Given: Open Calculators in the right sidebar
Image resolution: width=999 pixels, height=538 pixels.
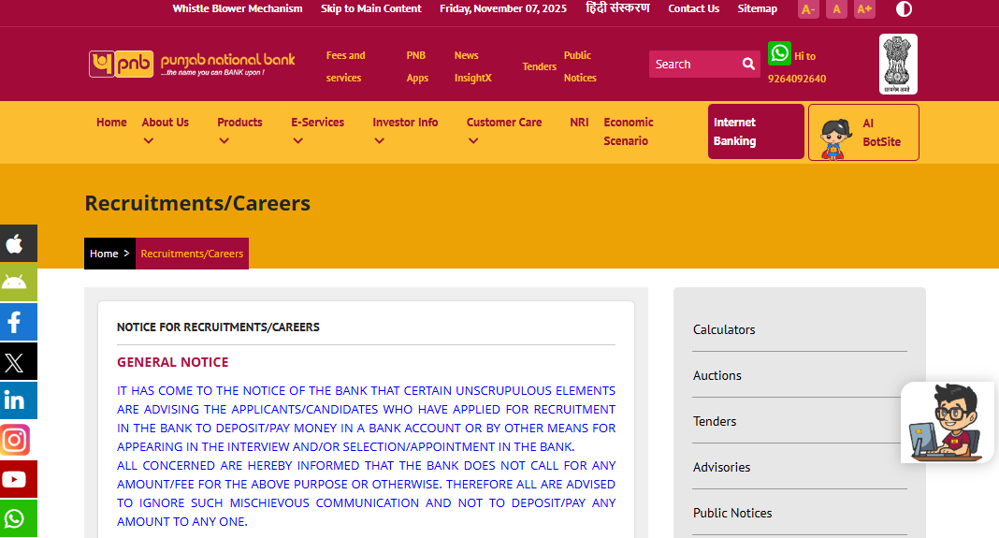Looking at the screenshot, I should point(724,329).
